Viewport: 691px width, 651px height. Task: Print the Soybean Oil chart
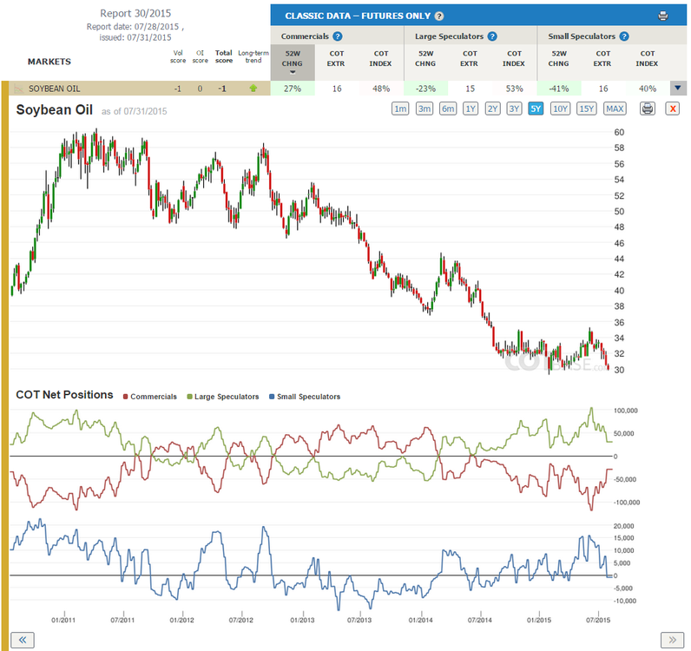[x=648, y=108]
